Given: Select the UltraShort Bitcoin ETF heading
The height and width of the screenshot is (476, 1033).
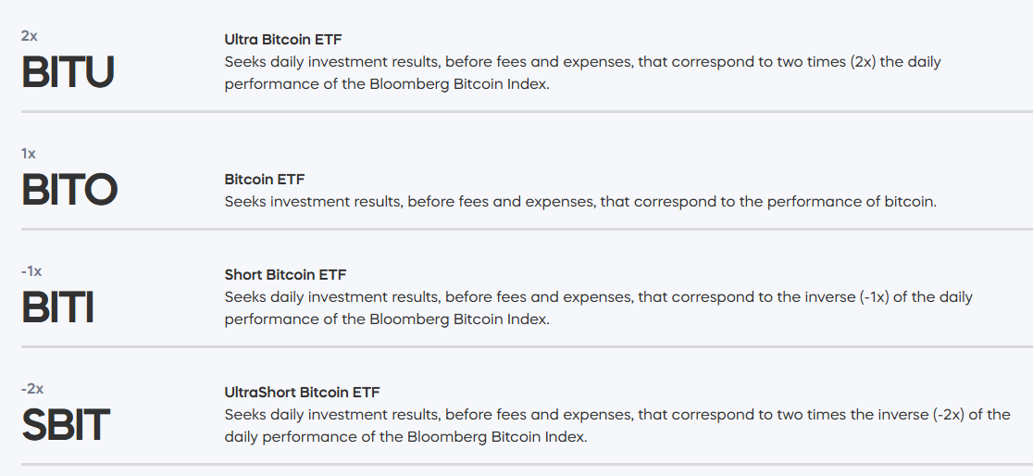Looking at the screenshot, I should pos(303,393).
